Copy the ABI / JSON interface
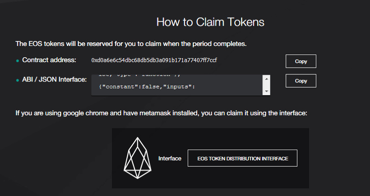 [x=301, y=81]
